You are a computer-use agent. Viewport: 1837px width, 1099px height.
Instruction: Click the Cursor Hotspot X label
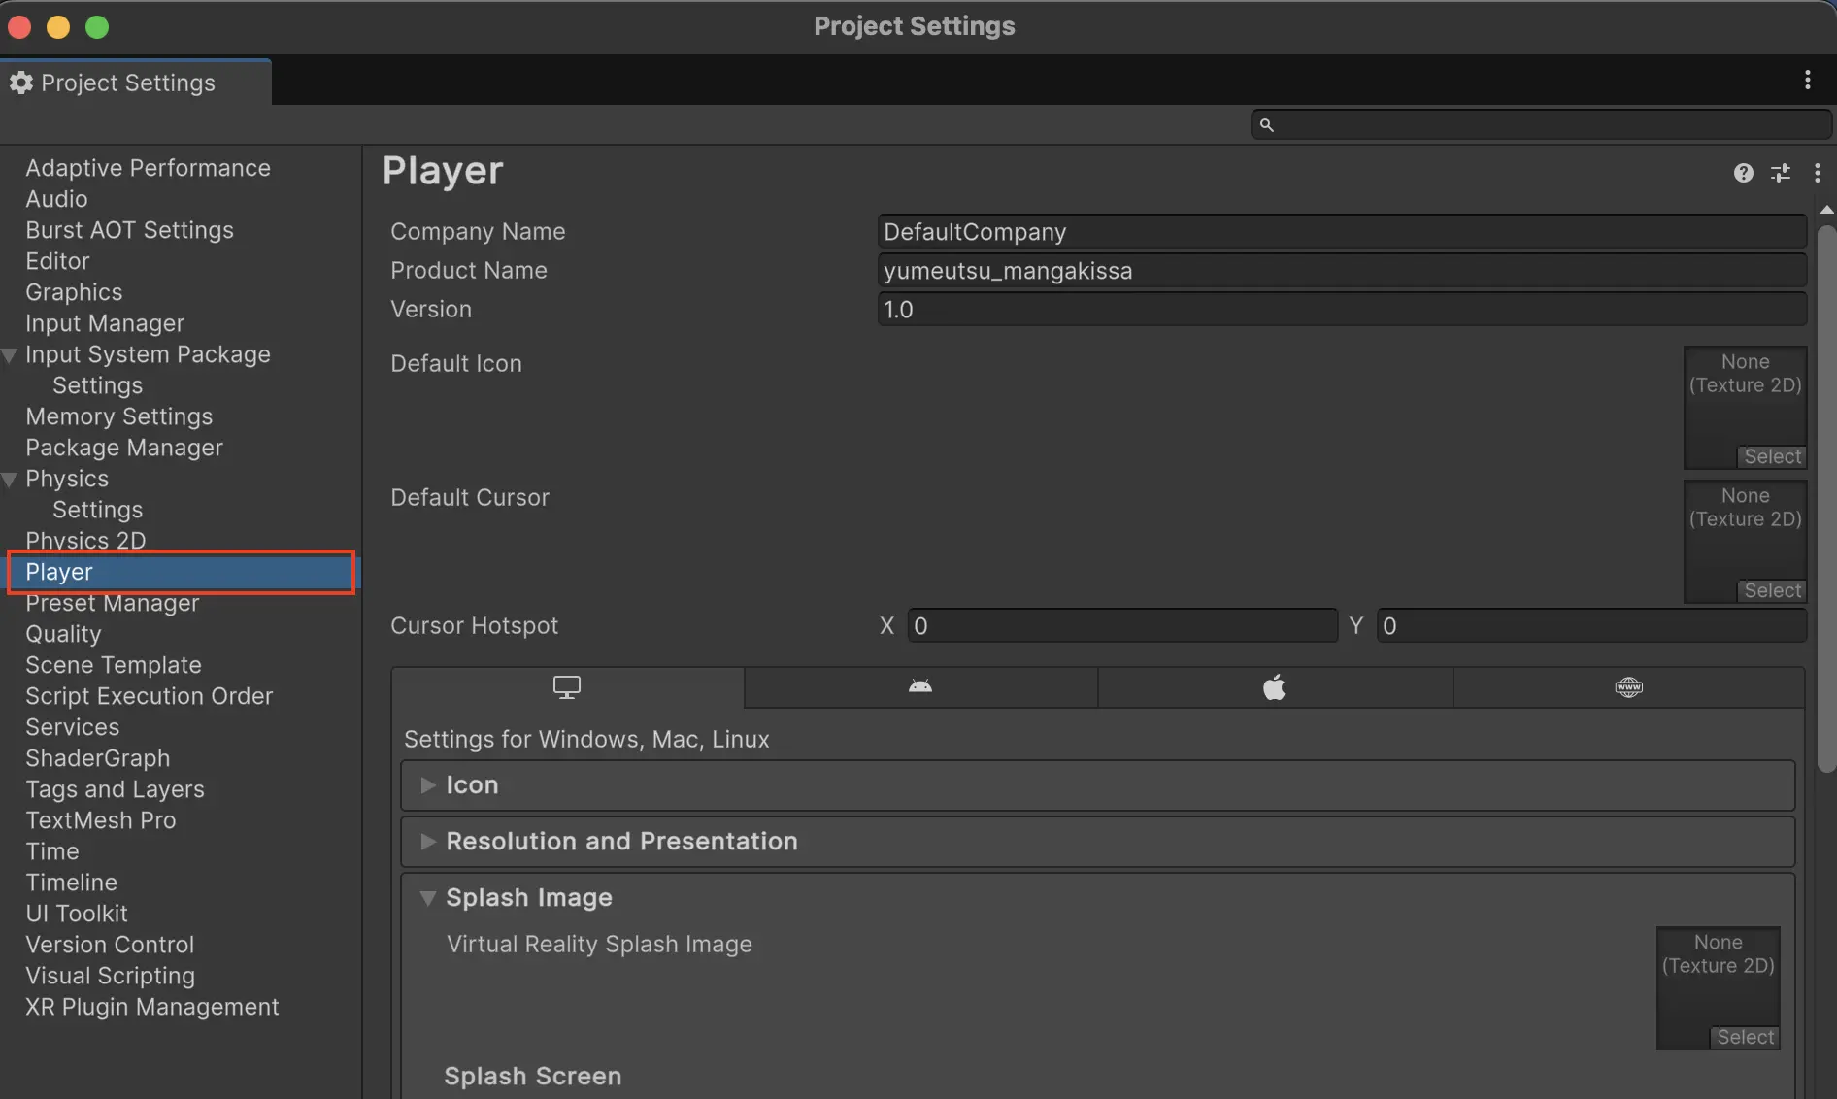point(886,626)
